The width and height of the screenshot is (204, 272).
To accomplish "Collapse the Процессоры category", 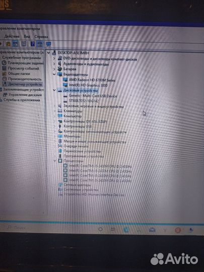I will pos(55,161).
